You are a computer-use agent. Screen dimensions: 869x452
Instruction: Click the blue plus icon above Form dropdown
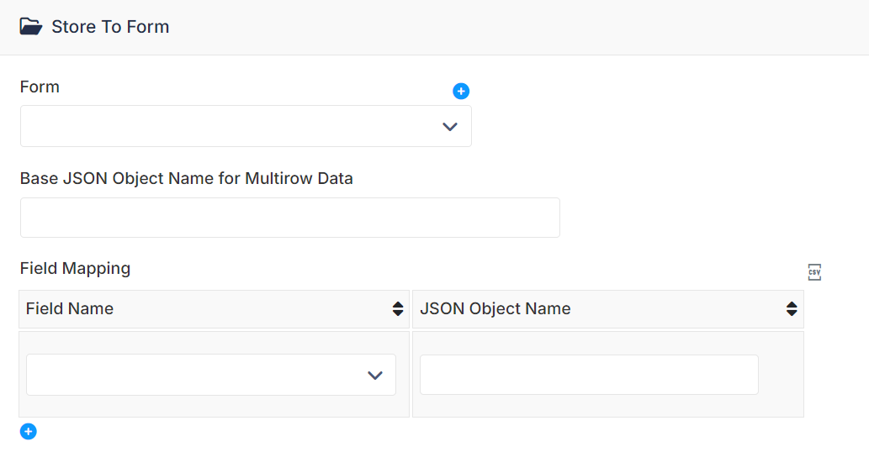460,92
